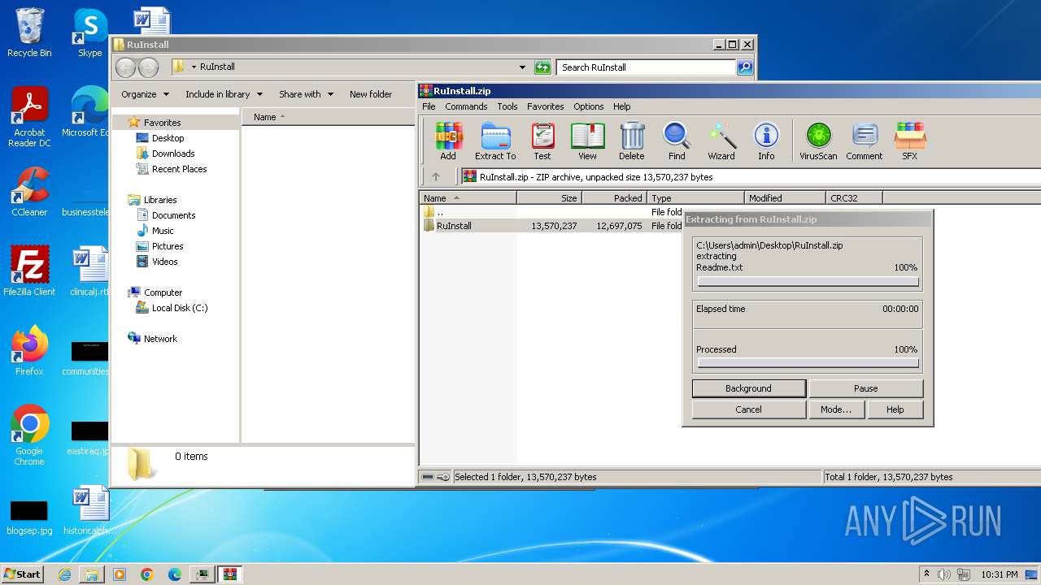Click Explorer search magnifier icon
The height and width of the screenshot is (585, 1041).
pyautogui.click(x=745, y=67)
